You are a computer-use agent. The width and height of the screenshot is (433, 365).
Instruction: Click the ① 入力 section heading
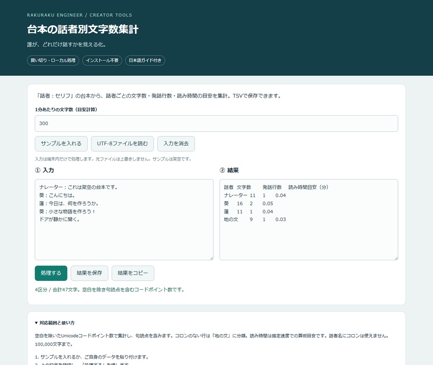44,171
